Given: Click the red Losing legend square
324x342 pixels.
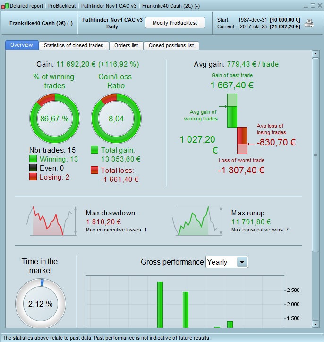Looking at the screenshot, I should (33, 177).
